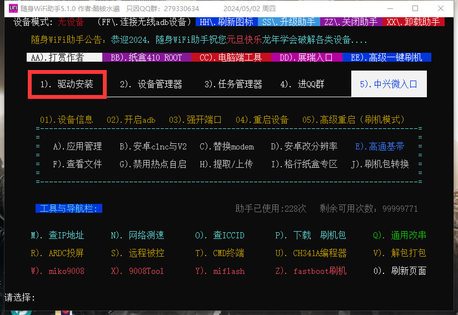Choose G).禁用热点自启
Screen dimensions: 458x315
pos(153,164)
